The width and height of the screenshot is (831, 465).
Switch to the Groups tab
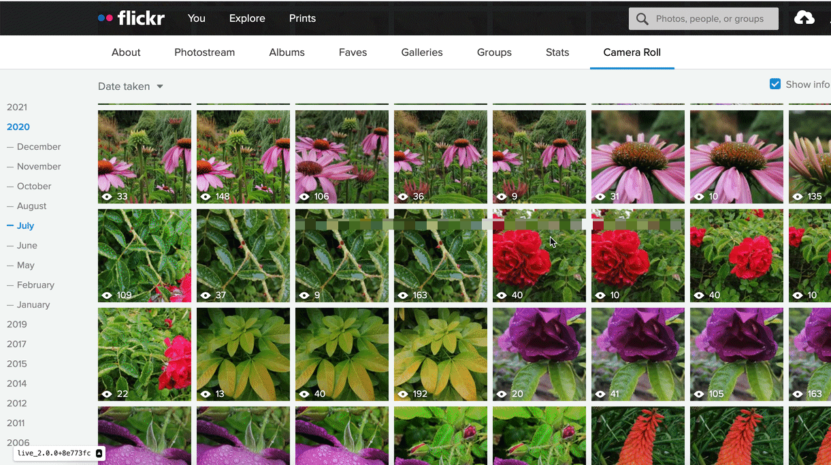(494, 52)
